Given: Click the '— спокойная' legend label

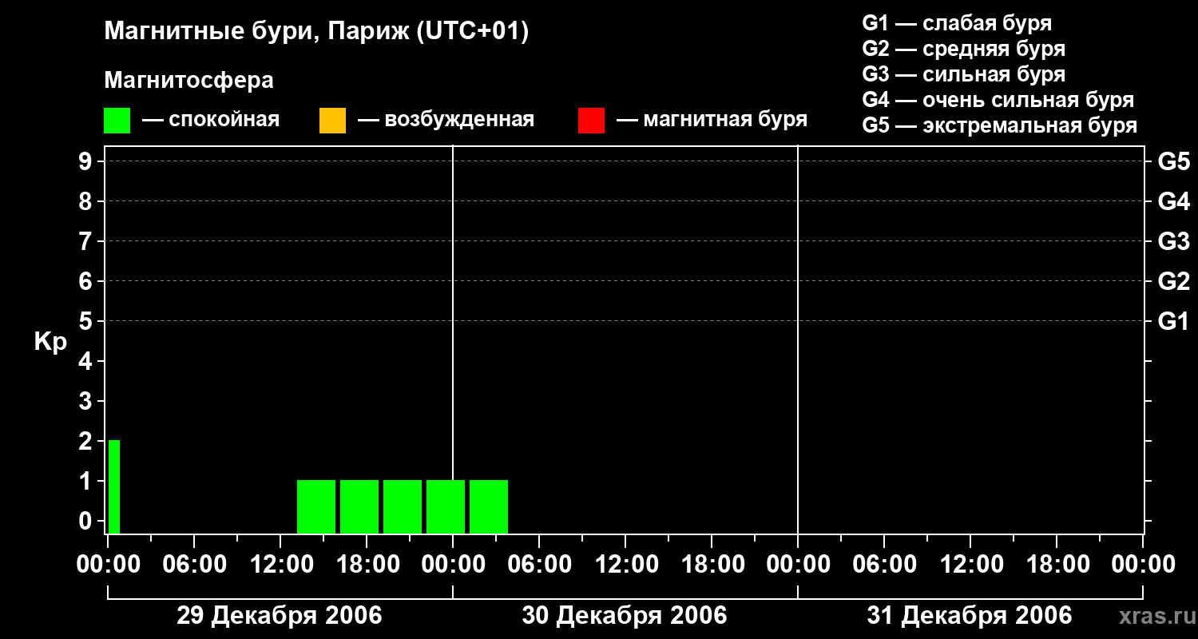Looking at the screenshot, I should (x=211, y=120).
